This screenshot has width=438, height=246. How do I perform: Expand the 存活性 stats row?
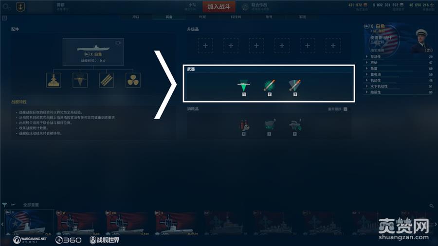pos(399,56)
